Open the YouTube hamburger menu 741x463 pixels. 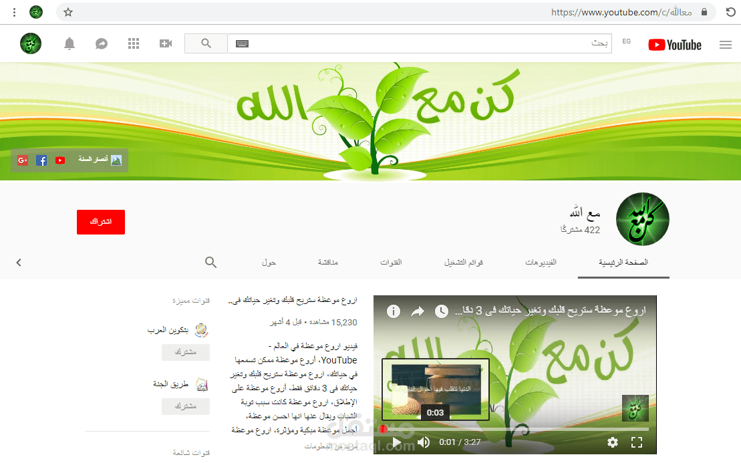click(x=726, y=45)
